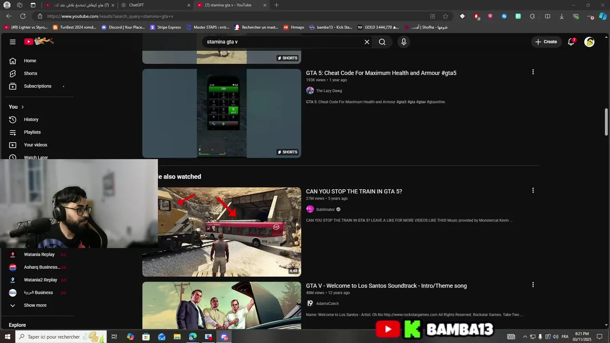
Task: Click the Sublimator channel avatar
Action: click(310, 209)
